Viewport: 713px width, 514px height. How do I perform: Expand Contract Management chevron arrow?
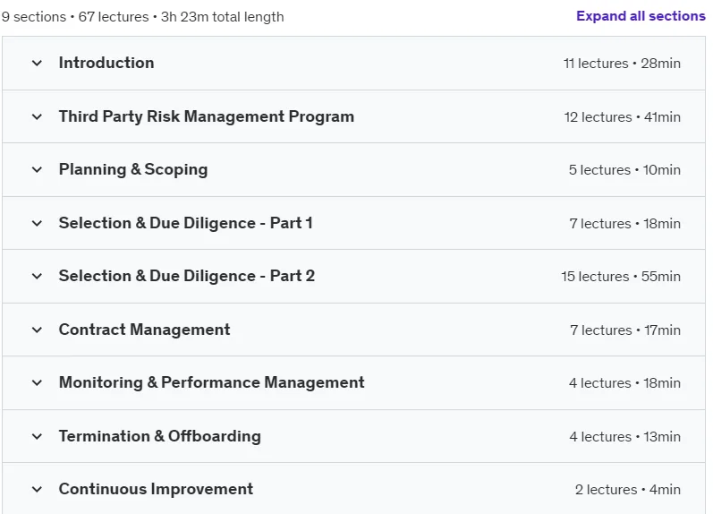(37, 330)
